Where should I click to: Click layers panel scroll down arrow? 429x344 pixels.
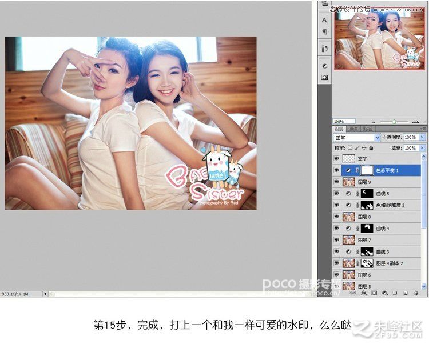(424, 286)
